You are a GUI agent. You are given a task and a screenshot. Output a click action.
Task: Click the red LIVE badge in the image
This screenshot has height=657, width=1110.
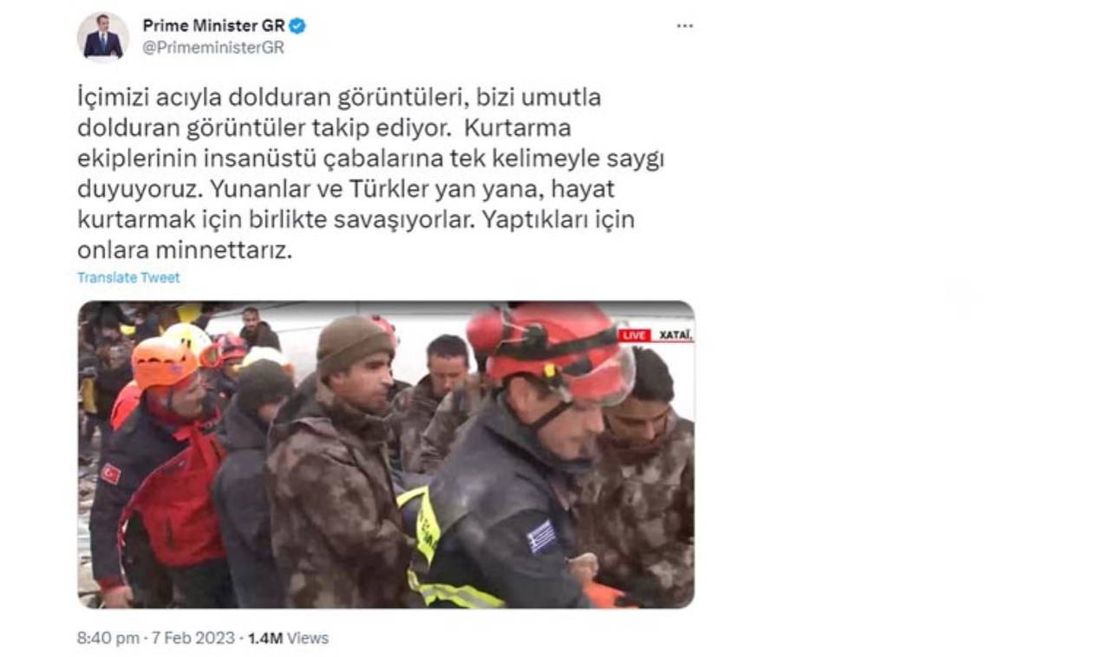[x=635, y=335]
